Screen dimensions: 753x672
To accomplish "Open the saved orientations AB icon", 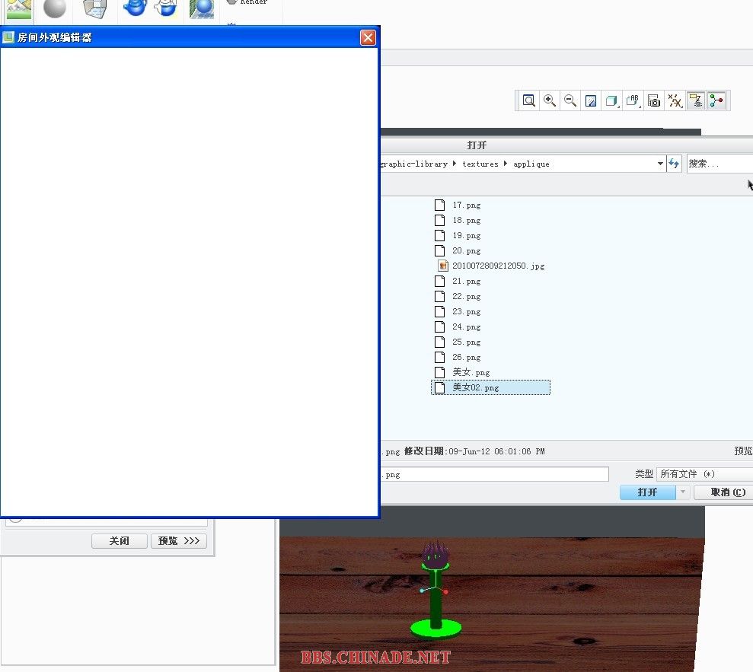I will click(633, 100).
